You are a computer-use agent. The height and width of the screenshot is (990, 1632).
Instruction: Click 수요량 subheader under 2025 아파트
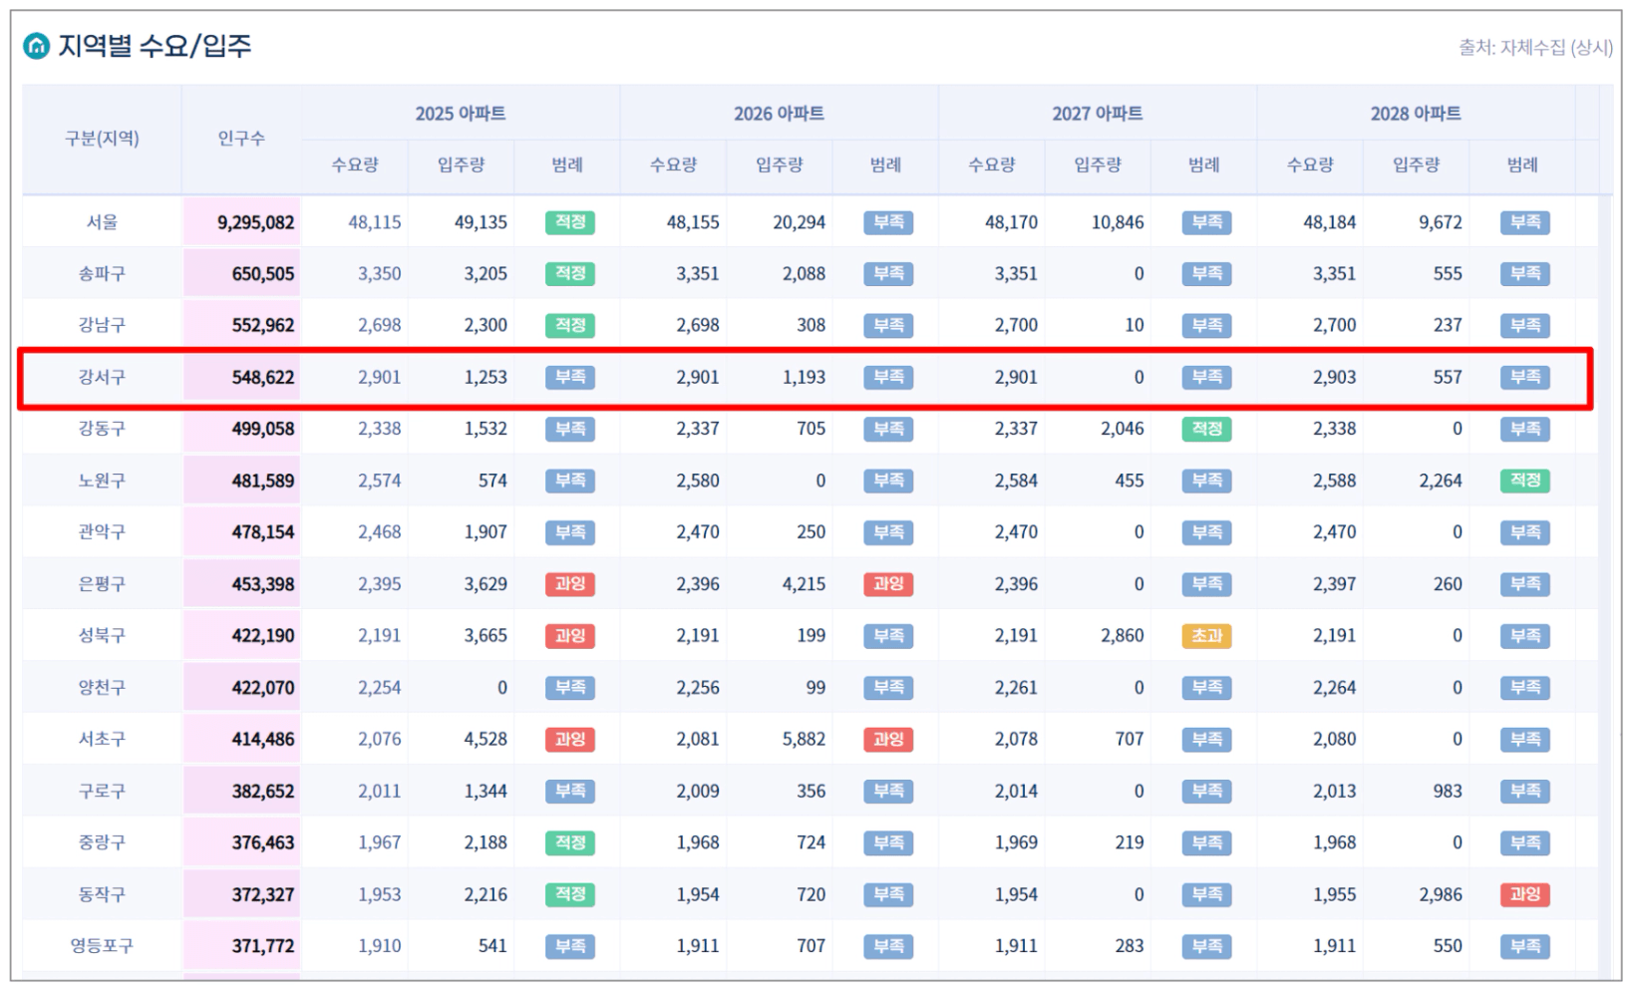click(x=355, y=165)
